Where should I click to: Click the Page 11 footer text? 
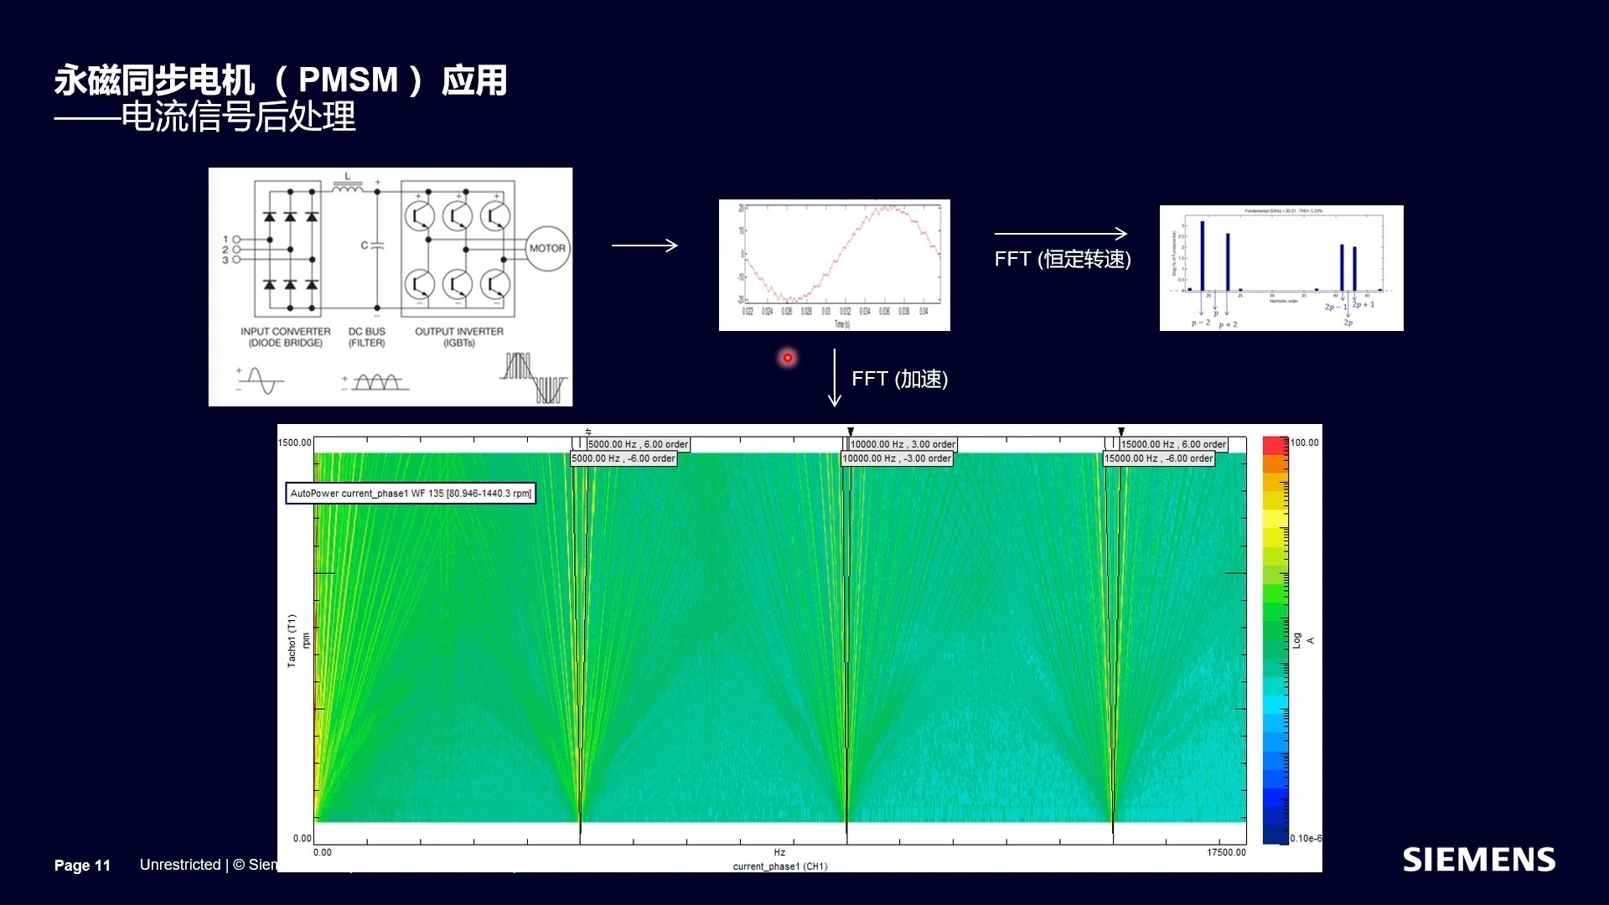pyautogui.click(x=81, y=866)
